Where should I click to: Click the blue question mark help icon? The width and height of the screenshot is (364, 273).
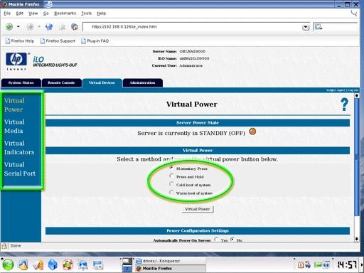pyautogui.click(x=344, y=105)
